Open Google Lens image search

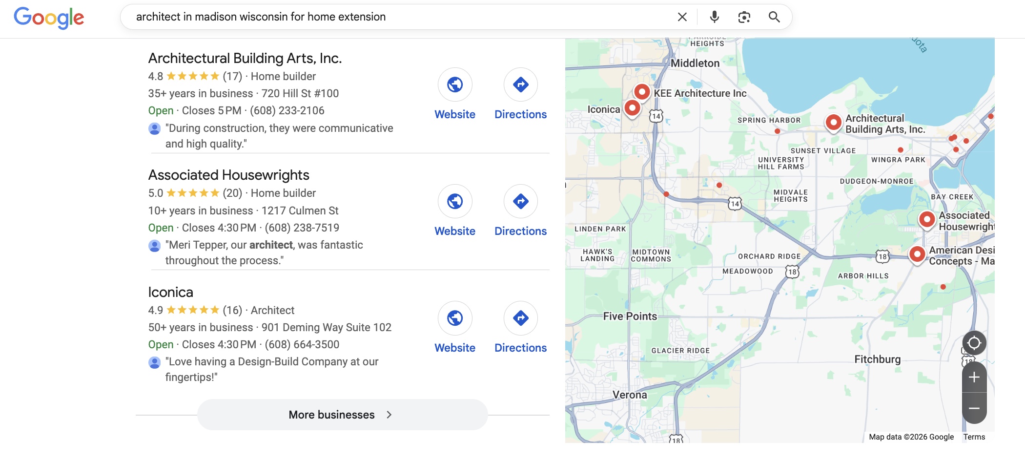click(x=744, y=17)
